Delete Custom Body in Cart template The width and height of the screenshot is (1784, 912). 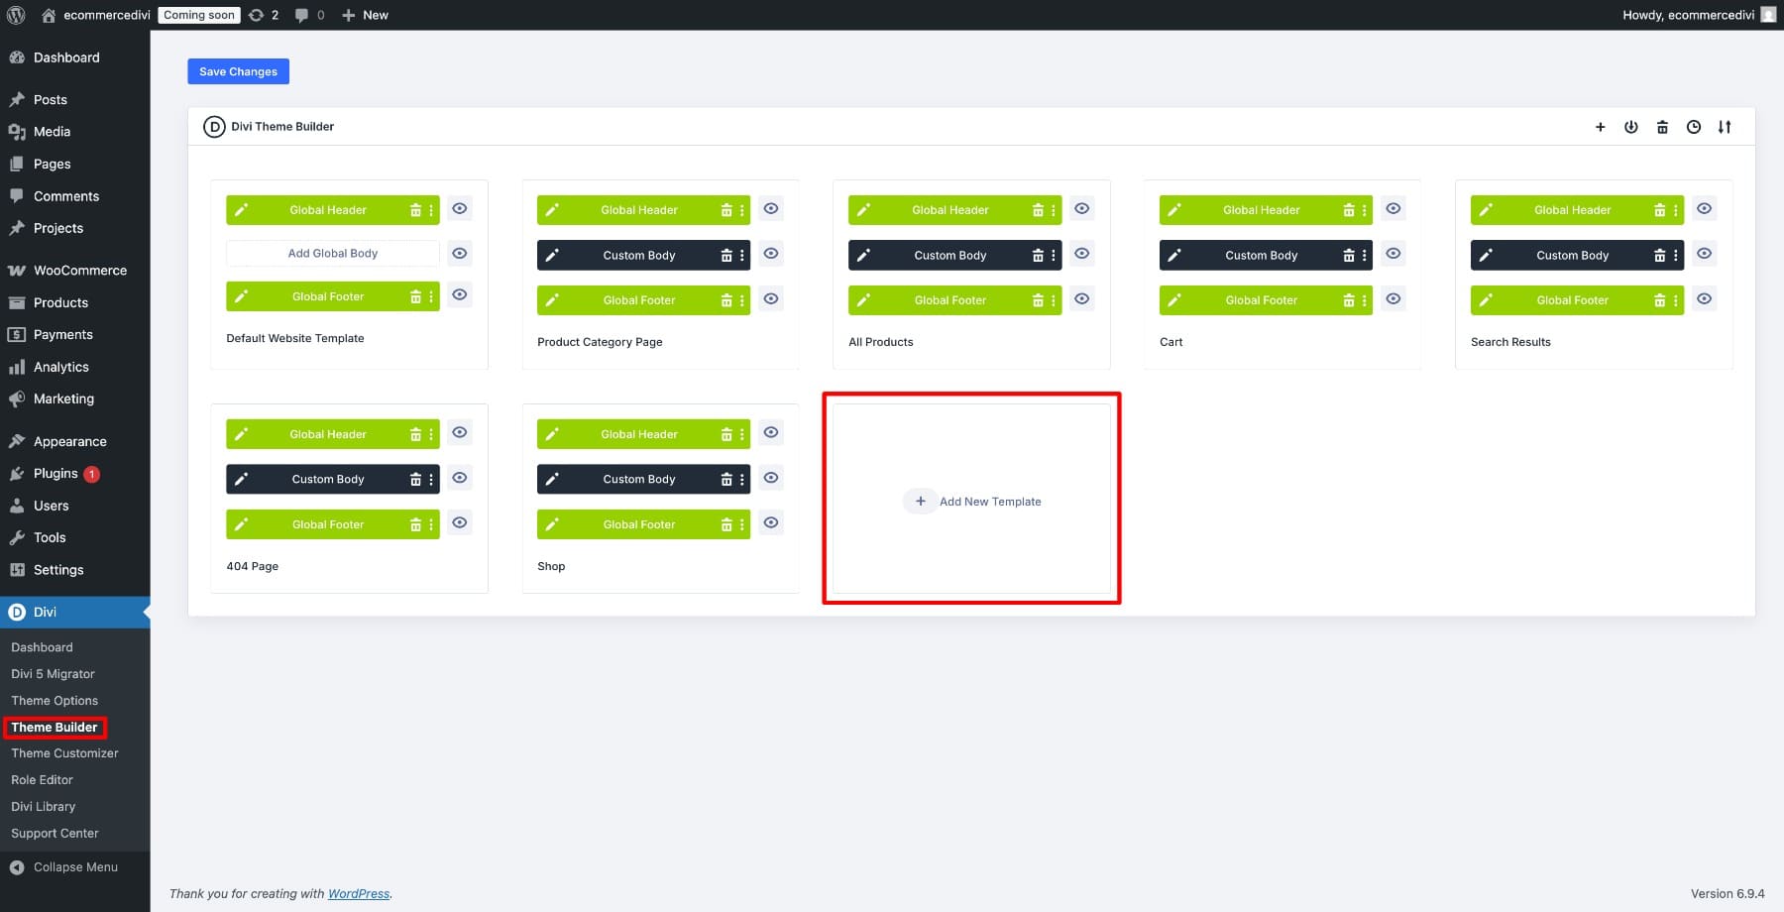click(1349, 255)
